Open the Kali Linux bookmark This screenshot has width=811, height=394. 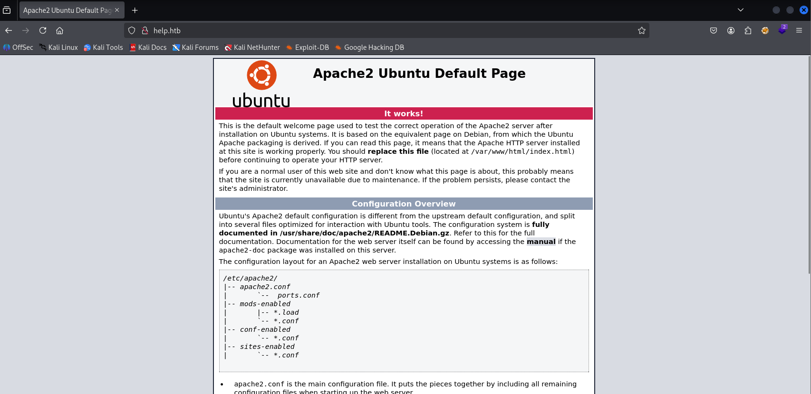(58, 47)
